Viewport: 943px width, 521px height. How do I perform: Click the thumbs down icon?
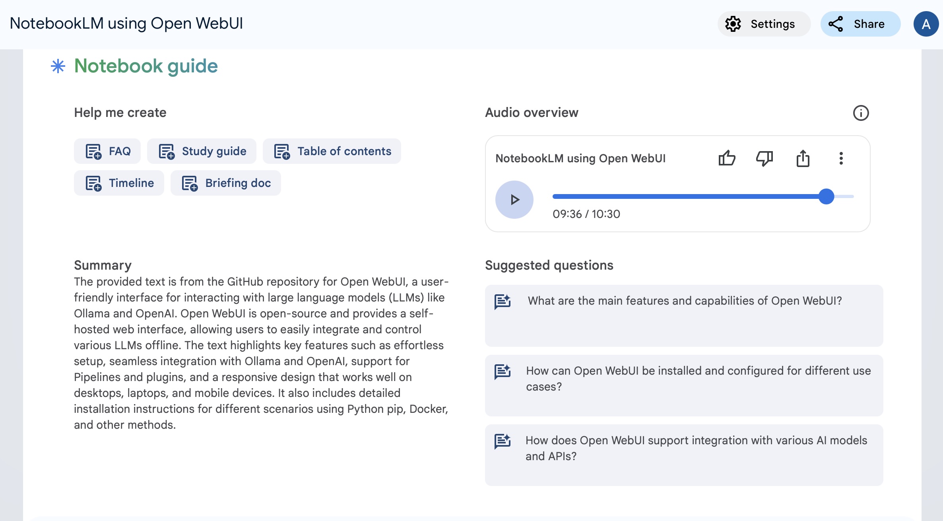(764, 158)
